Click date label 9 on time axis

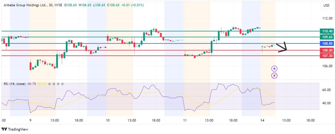pyautogui.click(x=30, y=121)
